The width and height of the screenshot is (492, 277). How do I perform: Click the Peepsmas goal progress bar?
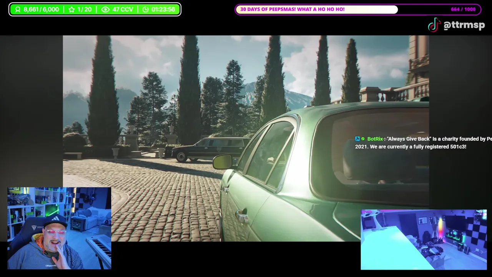pos(358,9)
